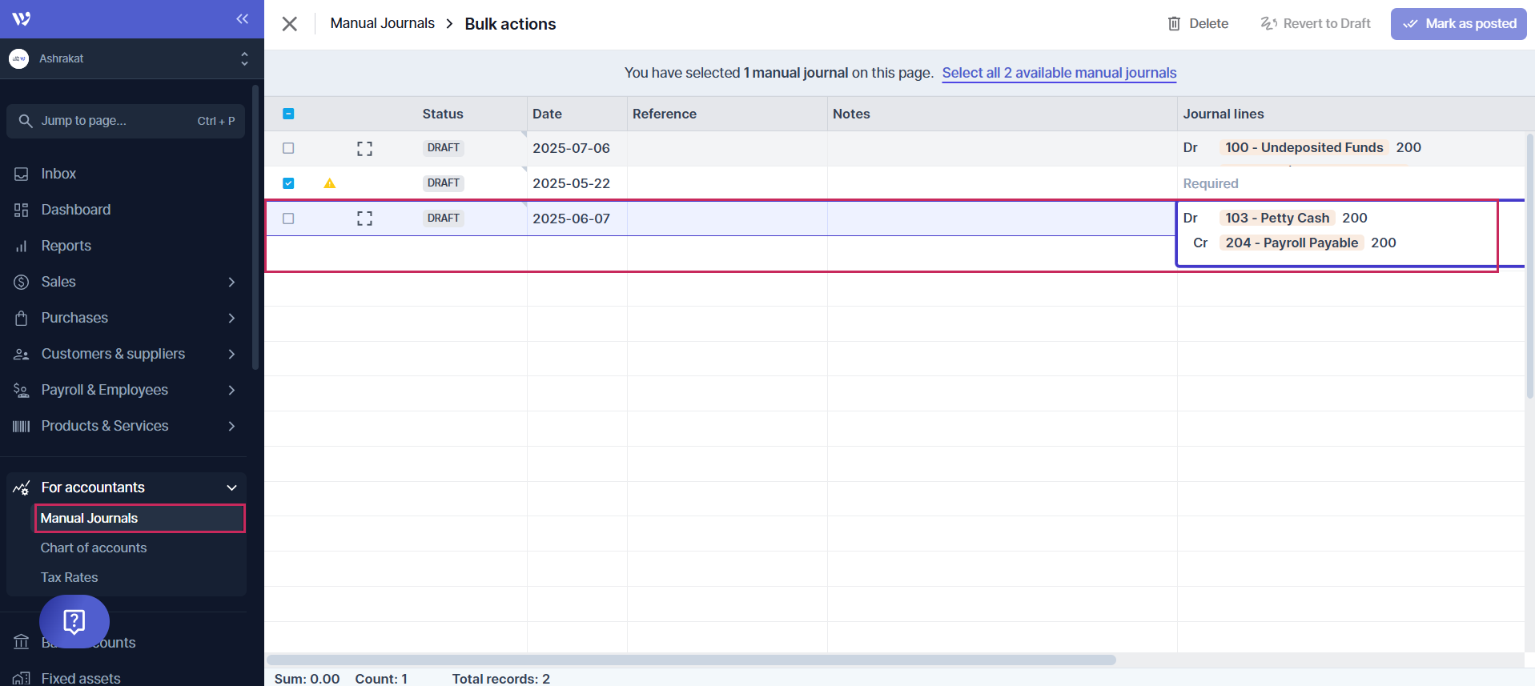1535x686 pixels.
Task: Toggle the select-all header checkbox
Action: [x=288, y=114]
